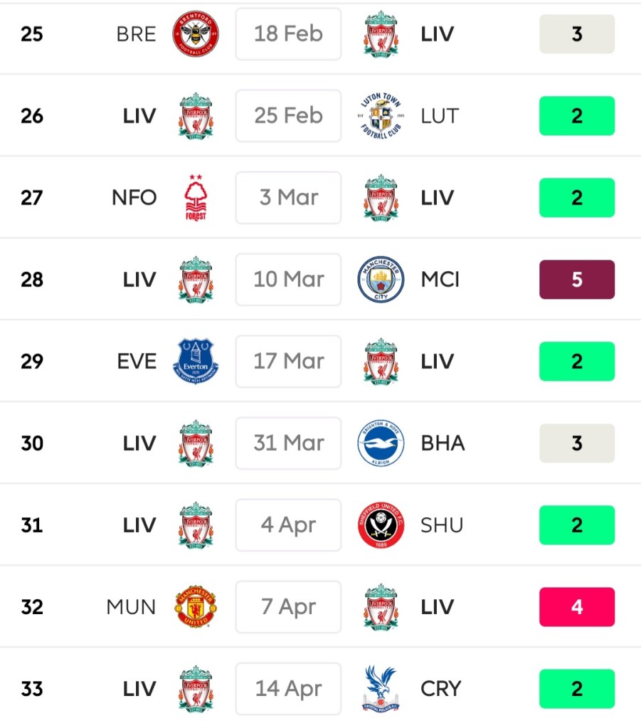Click the Nottingham Forest crest
The height and width of the screenshot is (728, 641).
click(x=196, y=198)
